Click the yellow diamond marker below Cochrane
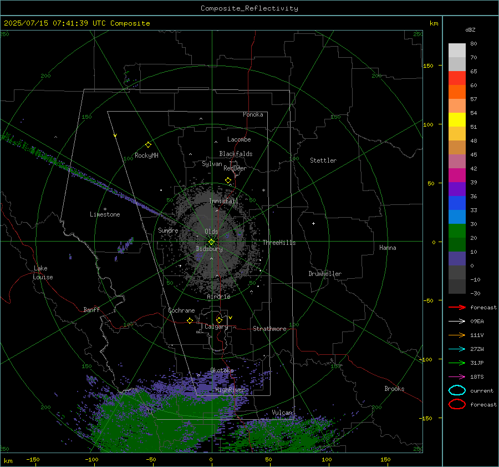Viewport: 499px width, 467px height. coord(190,321)
